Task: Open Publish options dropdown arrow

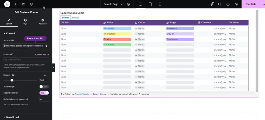Action: (x=264, y=4)
